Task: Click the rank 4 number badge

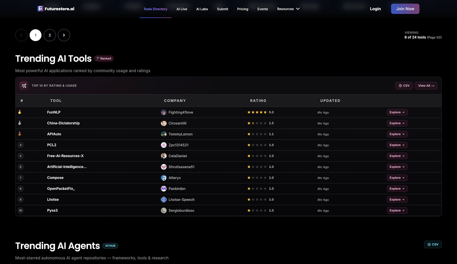Action: tap(21, 145)
